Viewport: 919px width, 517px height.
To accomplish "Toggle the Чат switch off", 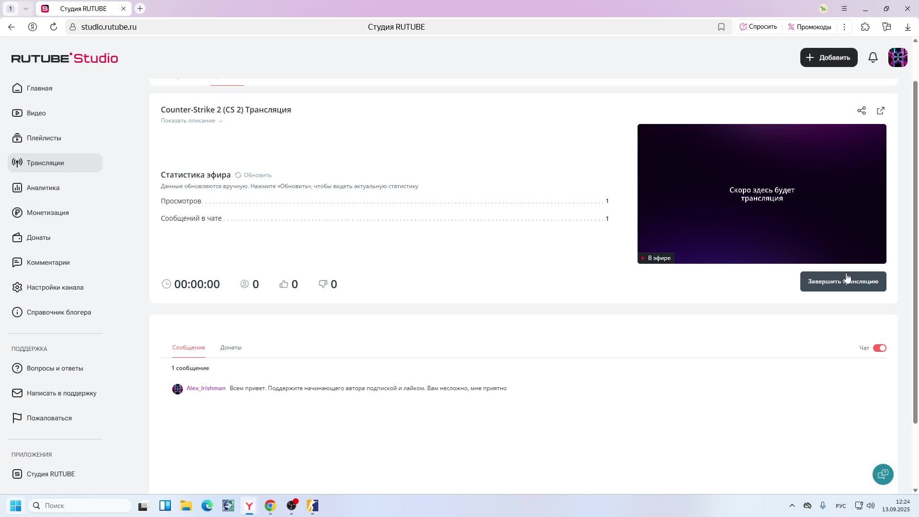I will click(x=879, y=348).
